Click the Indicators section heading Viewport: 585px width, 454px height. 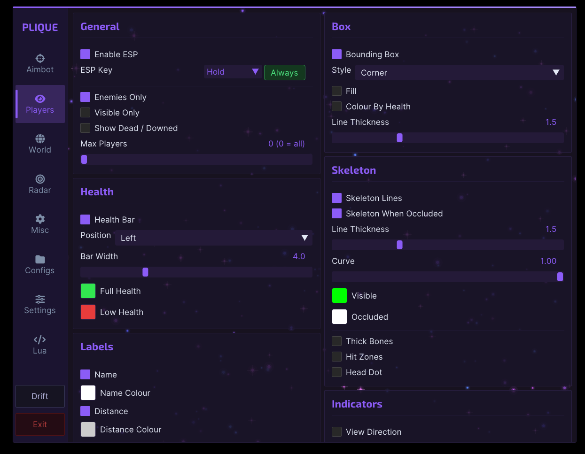coord(357,404)
